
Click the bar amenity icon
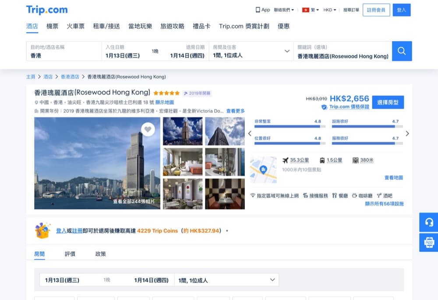[379, 195]
